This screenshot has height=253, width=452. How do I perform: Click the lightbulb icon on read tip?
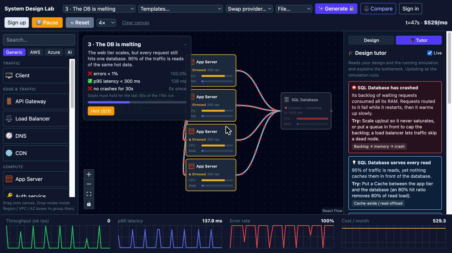(354, 163)
